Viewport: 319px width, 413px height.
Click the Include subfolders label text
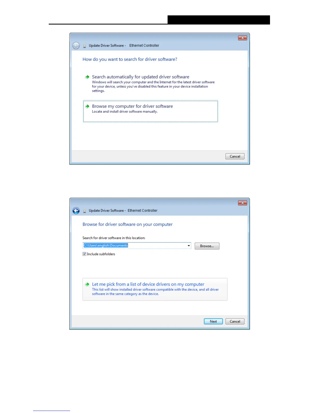tap(101, 254)
